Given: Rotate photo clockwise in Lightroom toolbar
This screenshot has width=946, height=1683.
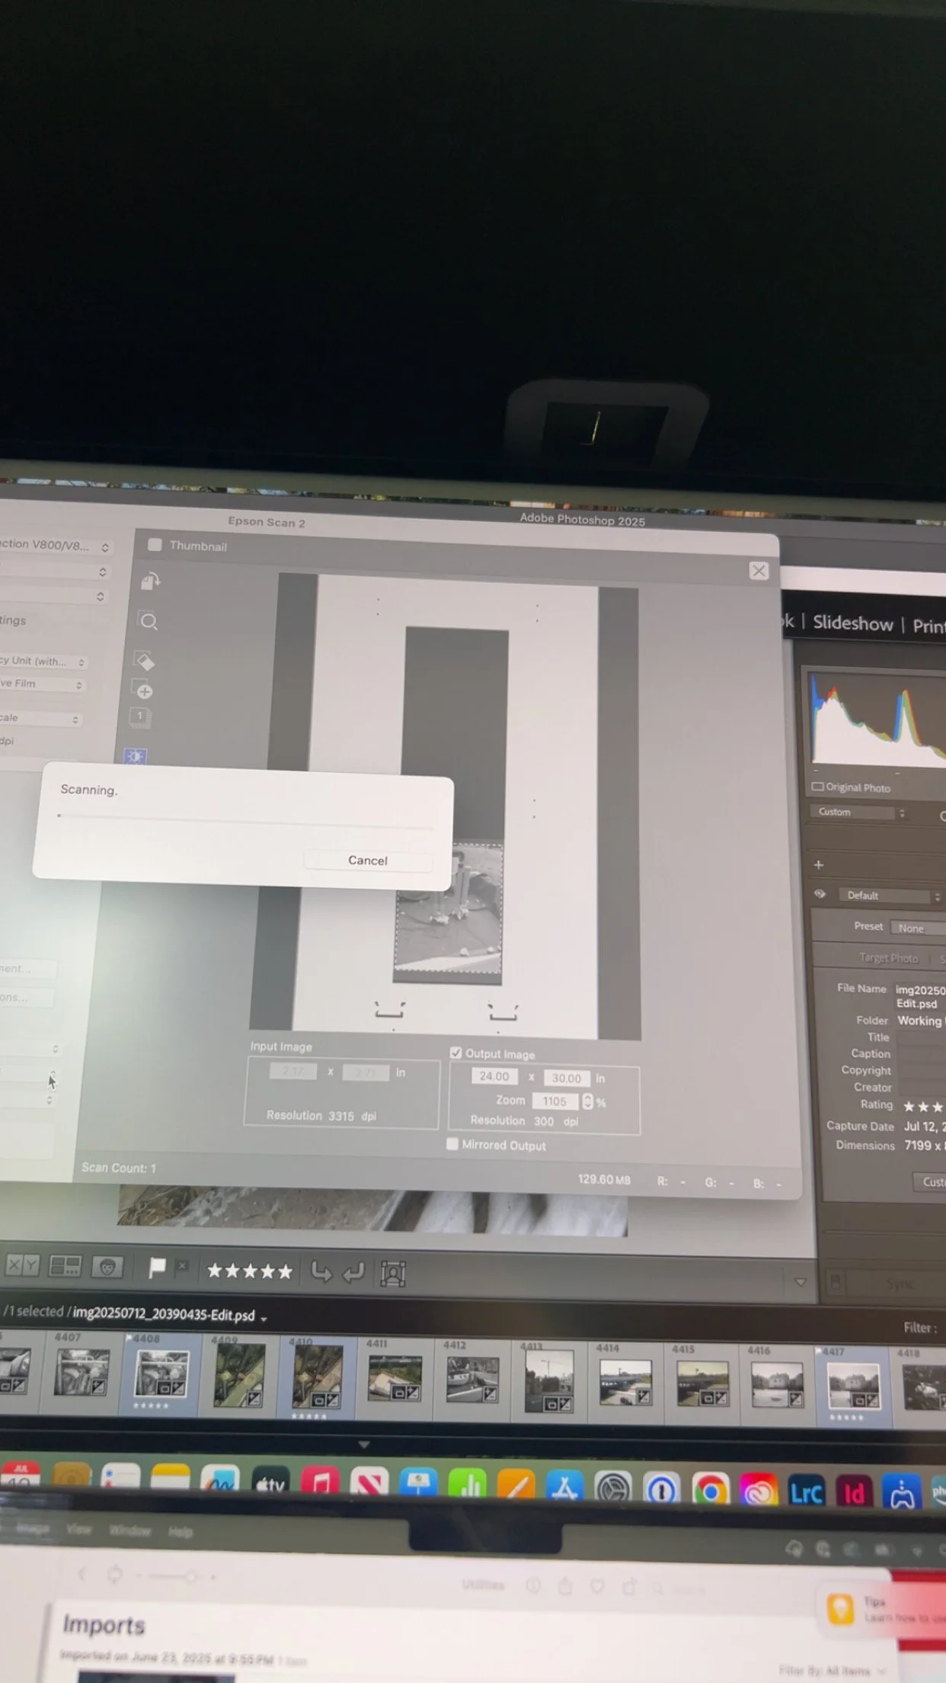Looking at the screenshot, I should pyautogui.click(x=353, y=1272).
